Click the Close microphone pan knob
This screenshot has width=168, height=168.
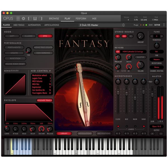click(x=118, y=81)
